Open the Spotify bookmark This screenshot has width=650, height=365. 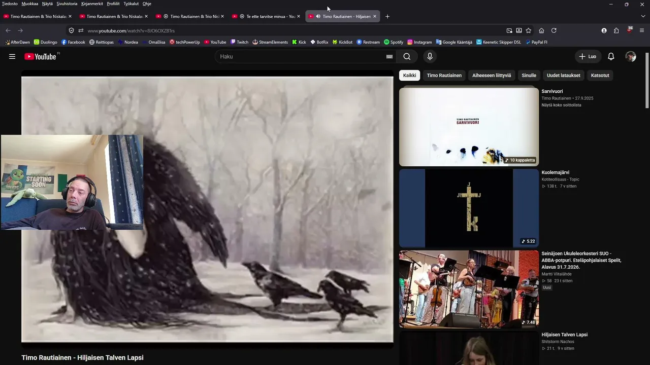[394, 42]
